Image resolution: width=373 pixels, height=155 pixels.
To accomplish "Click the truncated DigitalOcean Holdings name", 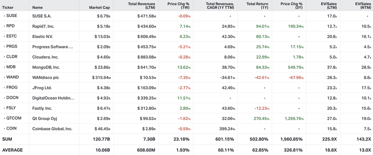I will tap(53, 98).
